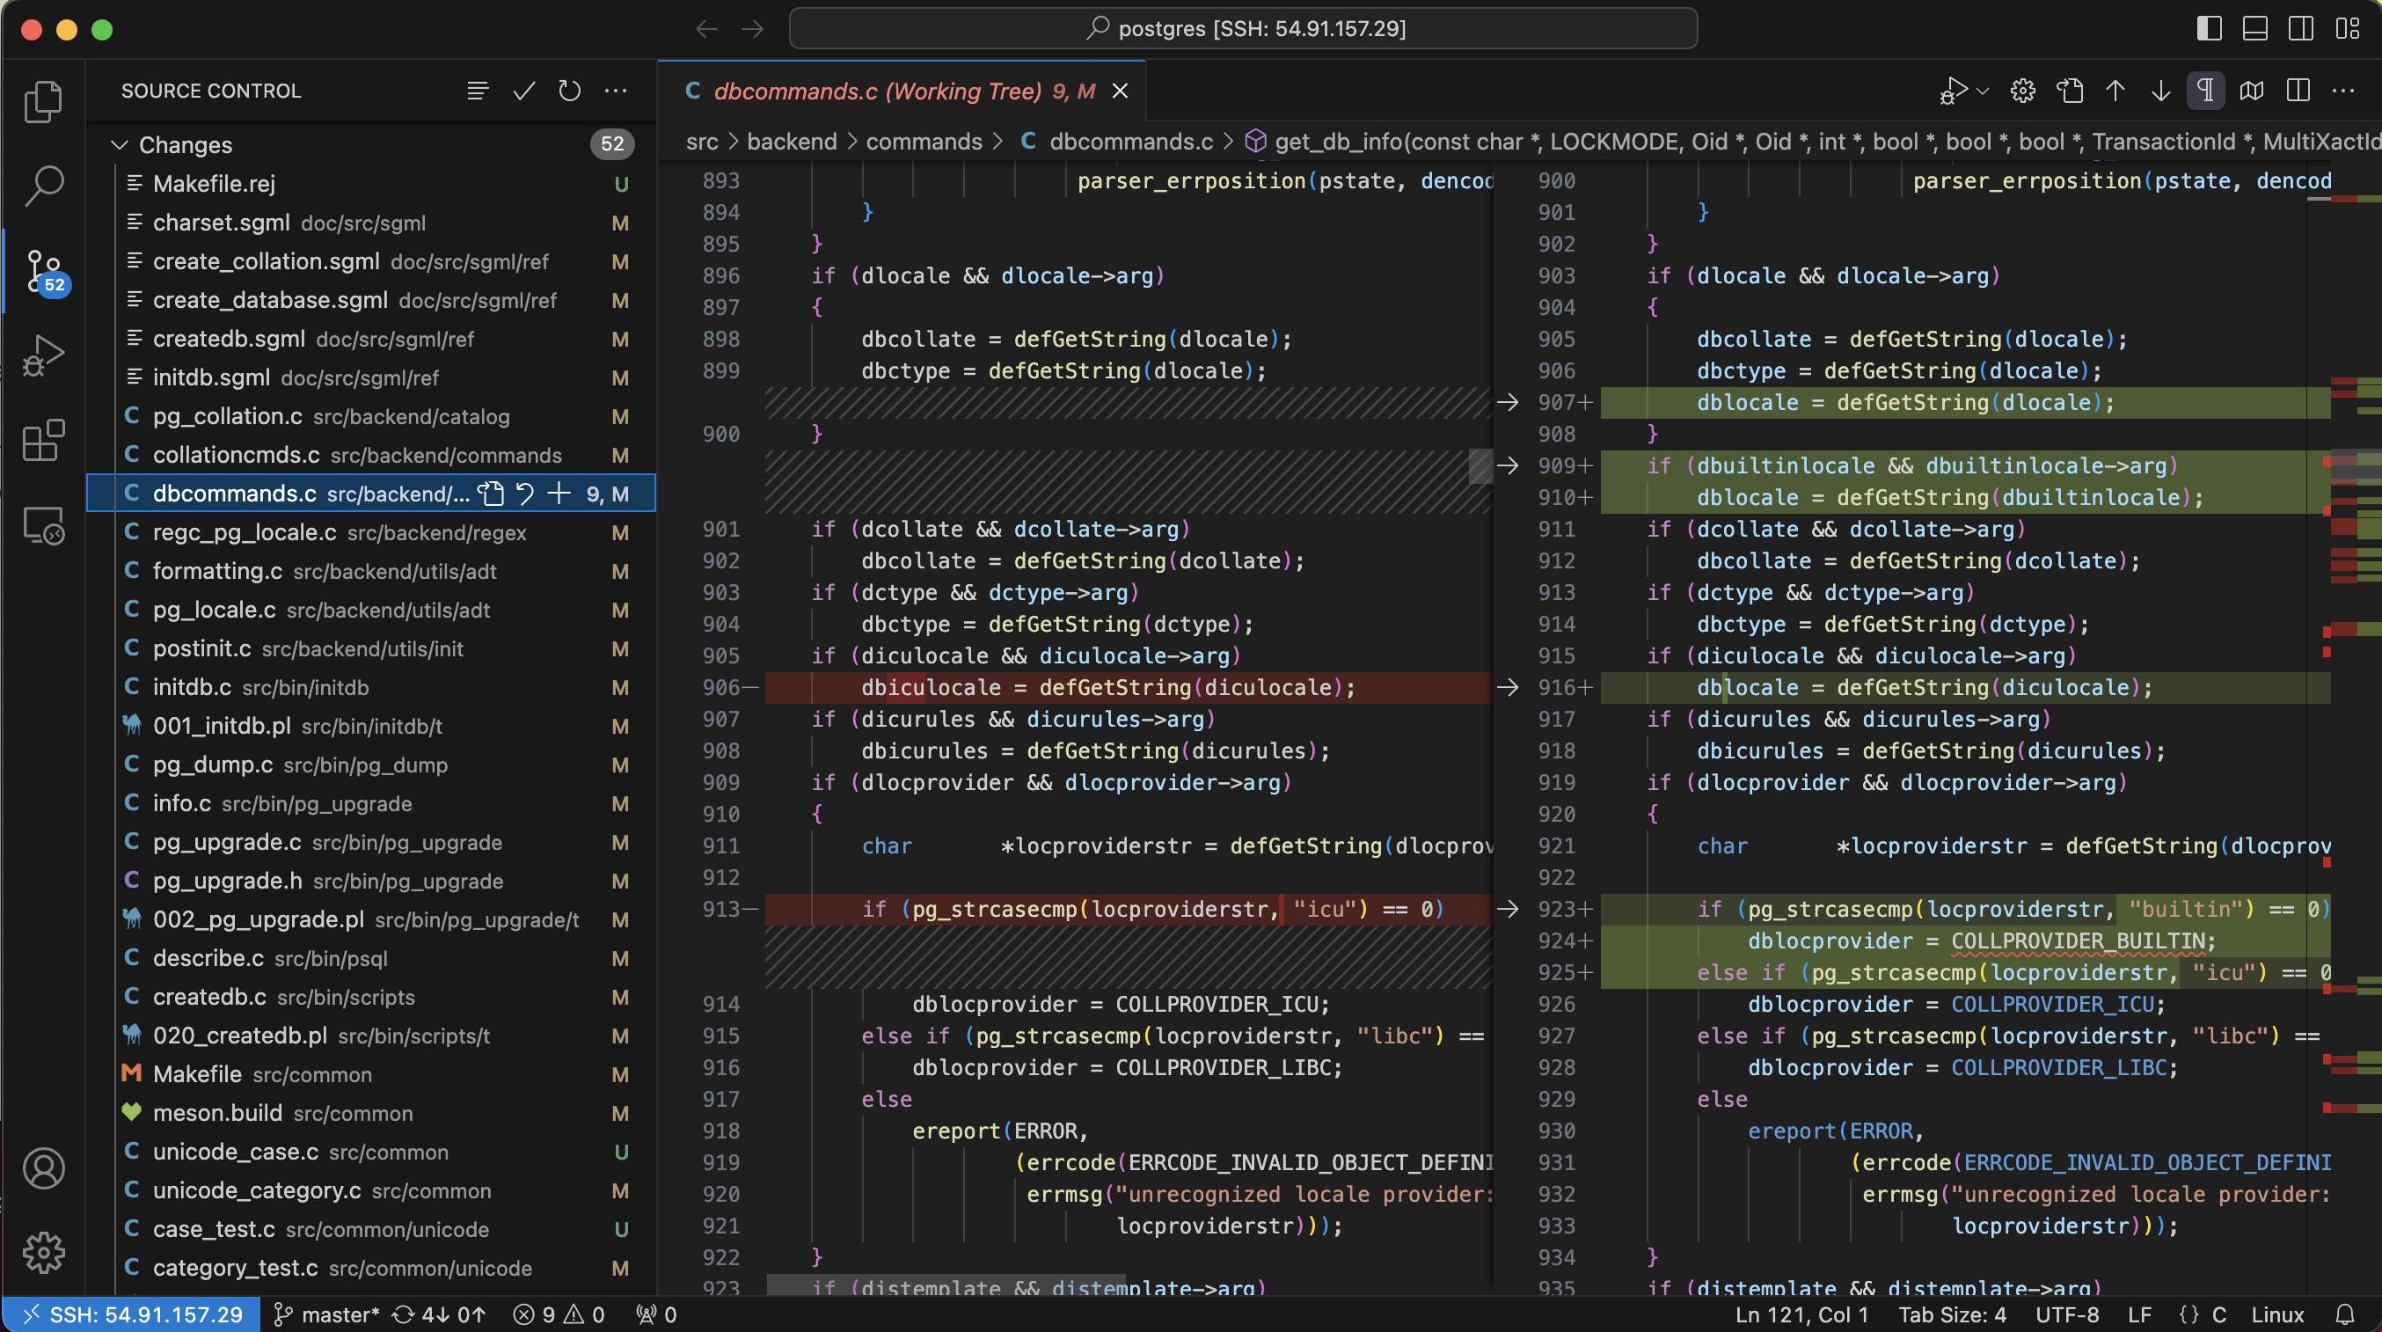Open the run dropdown arrow in editor toolbar
This screenshot has height=1332, width=2382.
1983,91
